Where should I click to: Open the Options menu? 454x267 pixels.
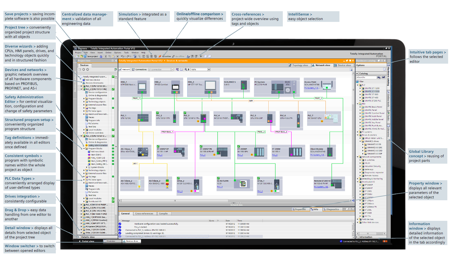pos(118,53)
